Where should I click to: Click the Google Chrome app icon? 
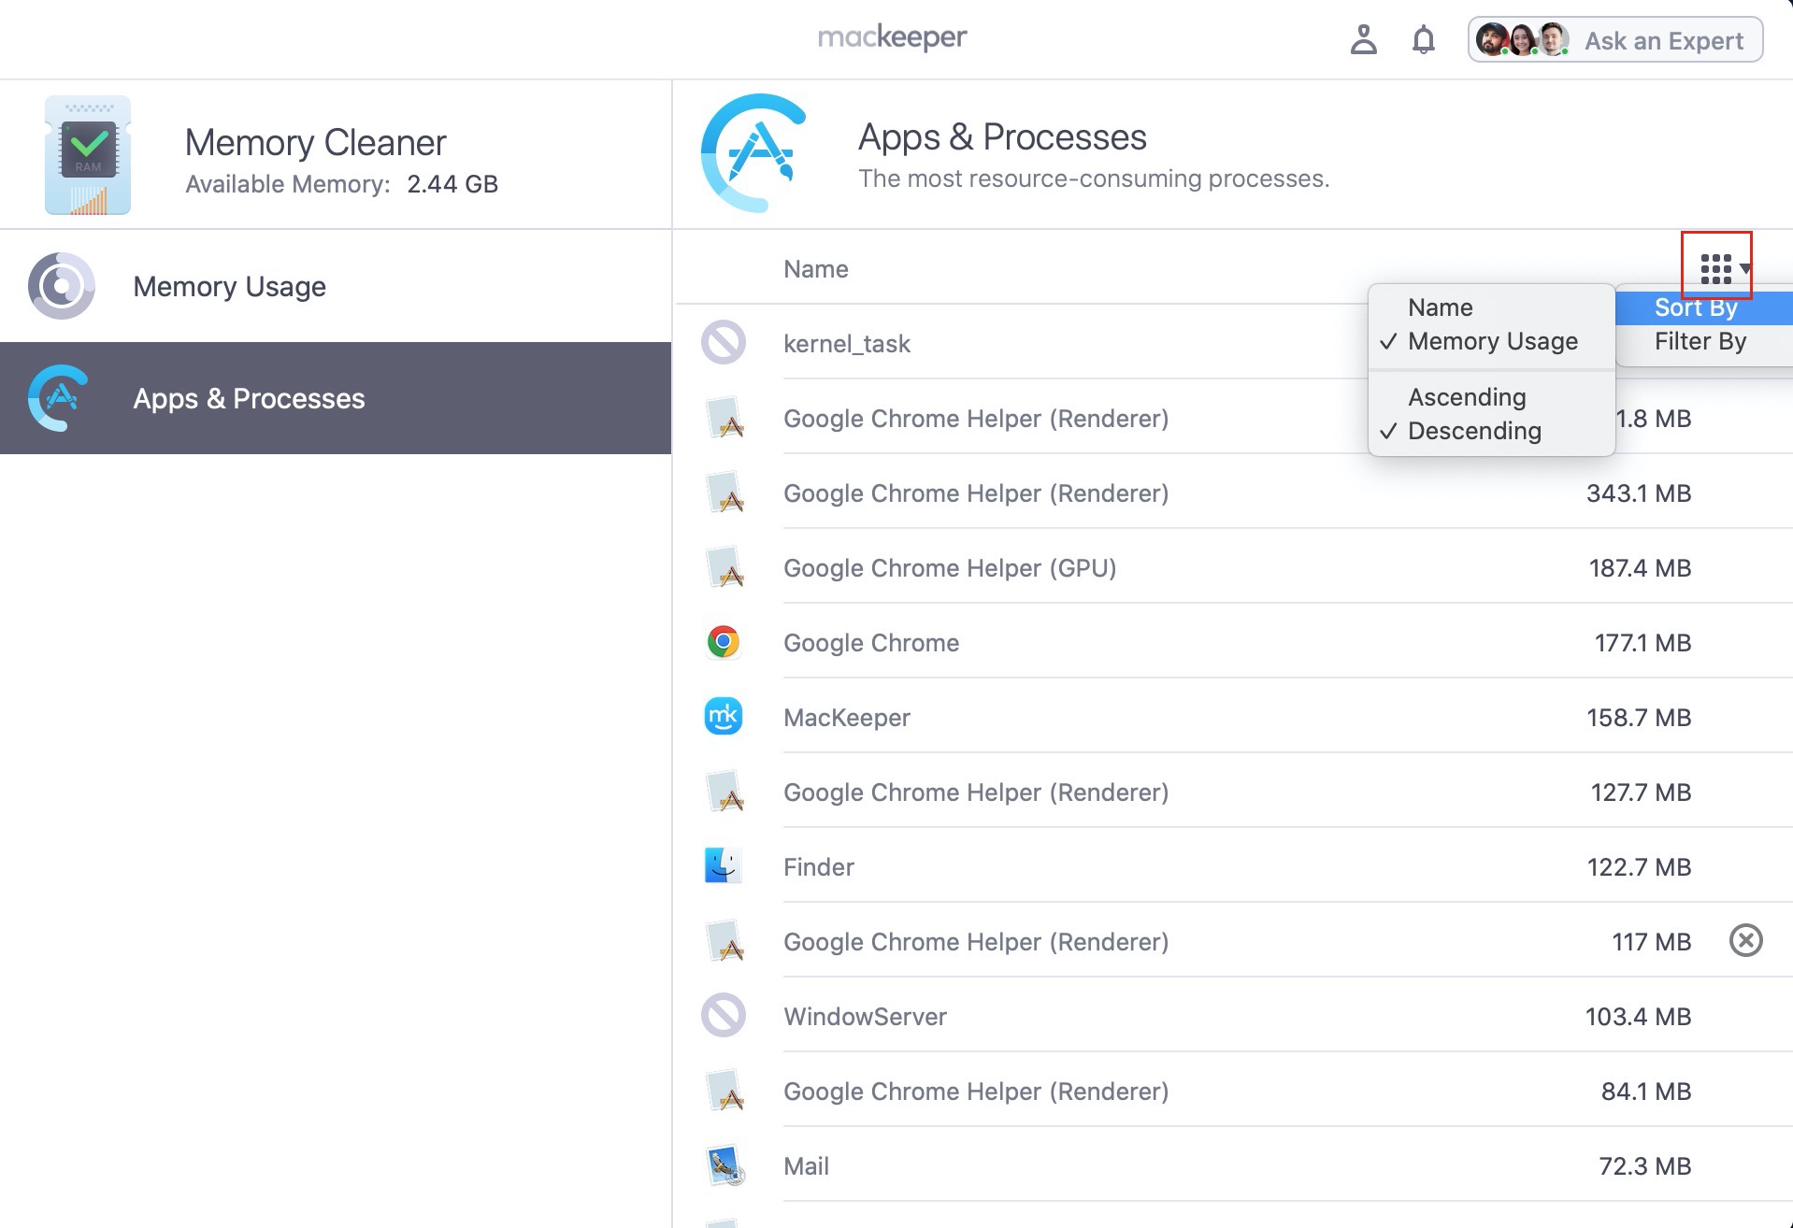click(724, 642)
